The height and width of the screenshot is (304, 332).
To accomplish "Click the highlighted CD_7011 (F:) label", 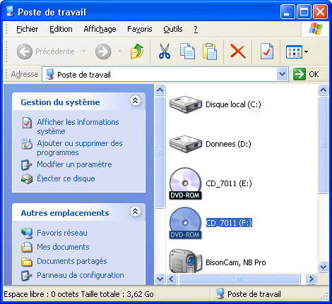I will point(229,223).
